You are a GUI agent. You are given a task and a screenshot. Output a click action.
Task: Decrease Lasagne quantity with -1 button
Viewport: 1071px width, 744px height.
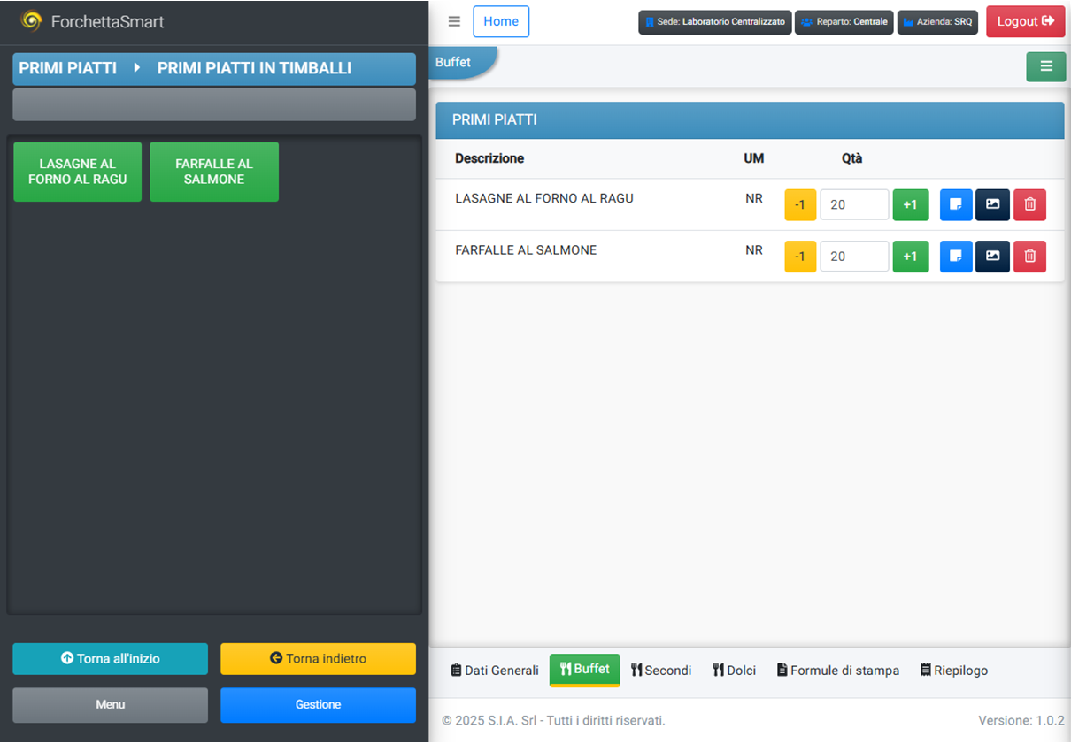click(800, 204)
